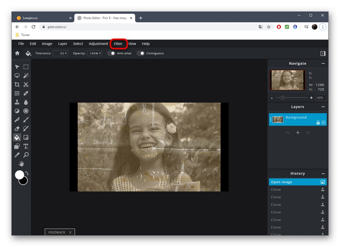This screenshot has width=340, height=247.
Task: Select the Zoom magnifier tool
Action: pos(26,155)
